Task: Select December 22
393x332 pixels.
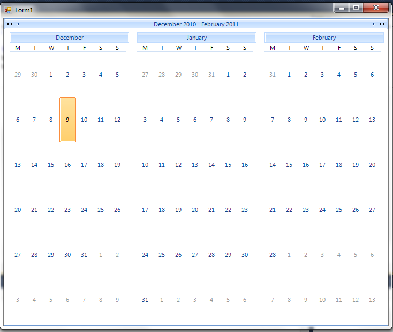Action: pyautogui.click(x=51, y=210)
